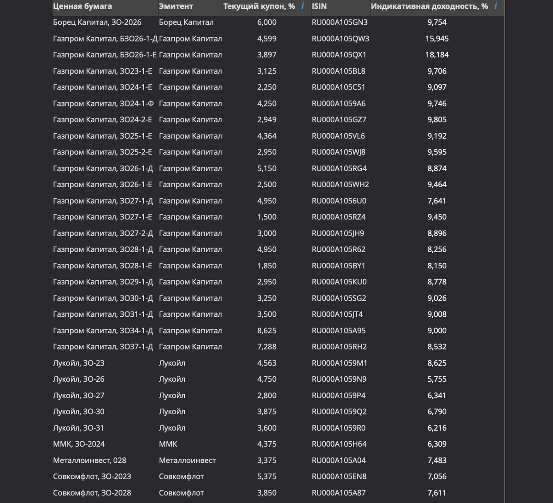553x503 pixels.
Task: Click coupon value 8,625 for ЗО34-1-Д
Action: click(267, 331)
